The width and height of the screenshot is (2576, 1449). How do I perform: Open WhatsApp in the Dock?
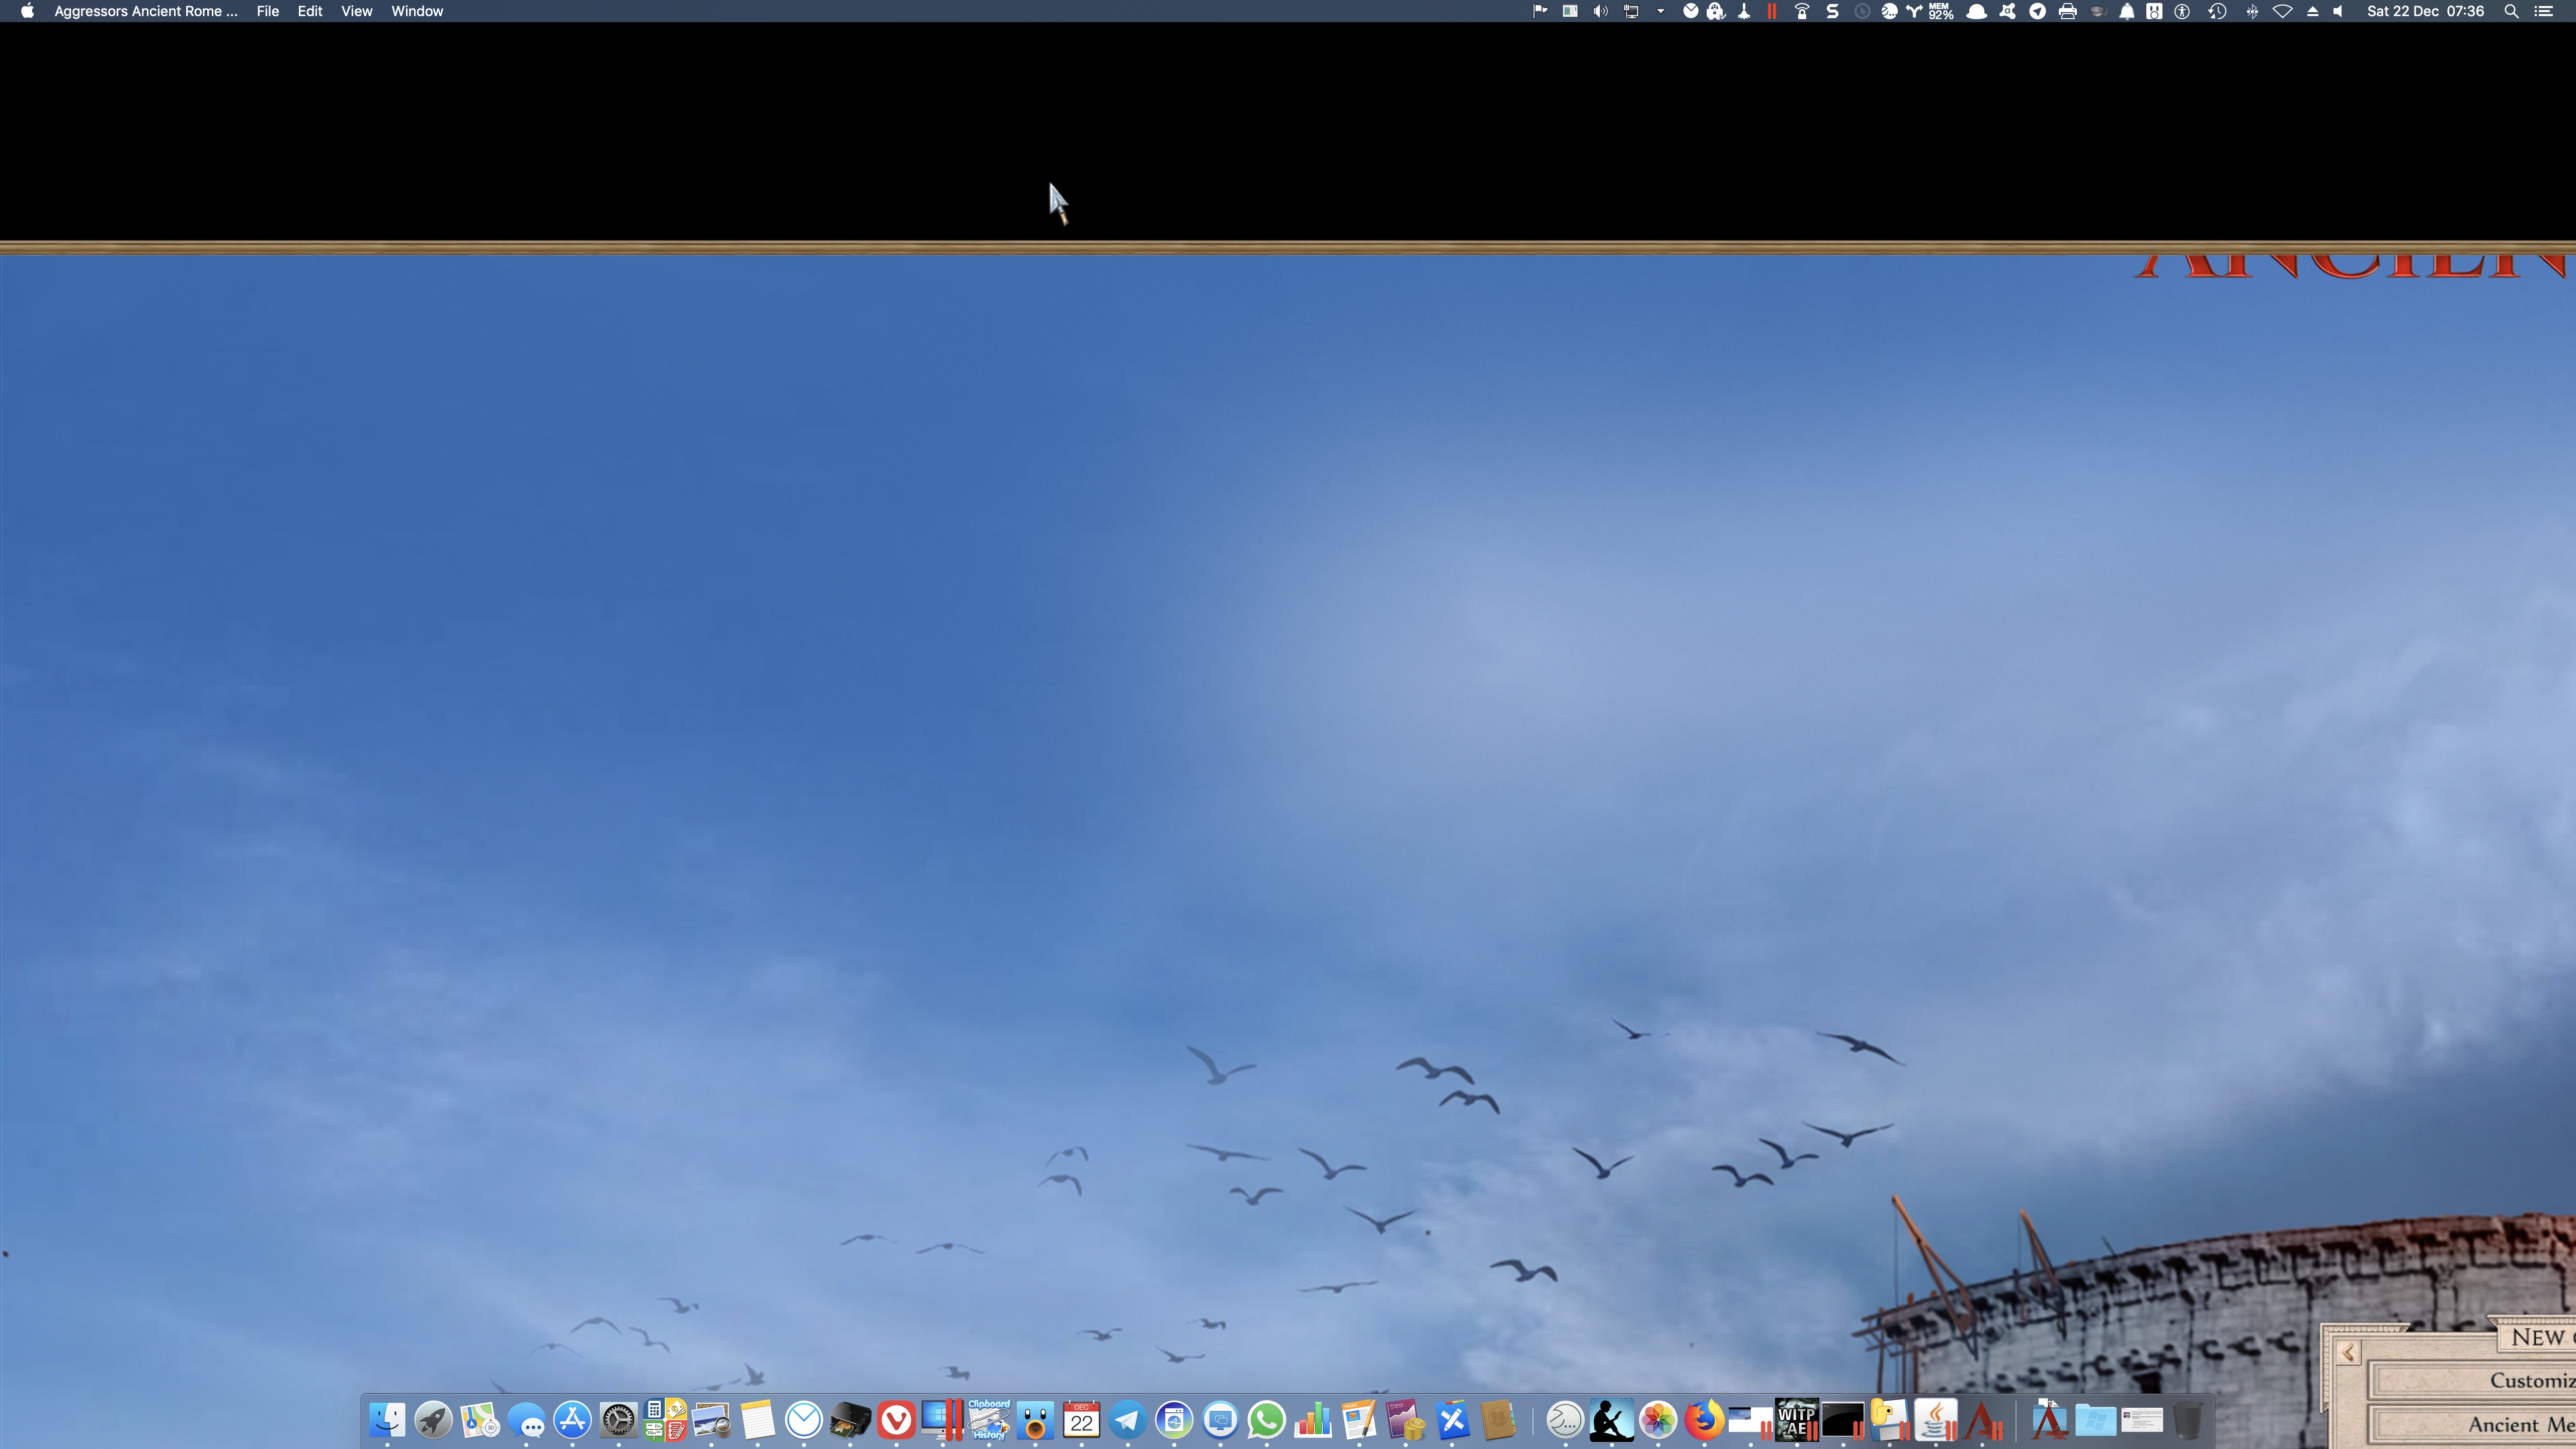click(1266, 1420)
